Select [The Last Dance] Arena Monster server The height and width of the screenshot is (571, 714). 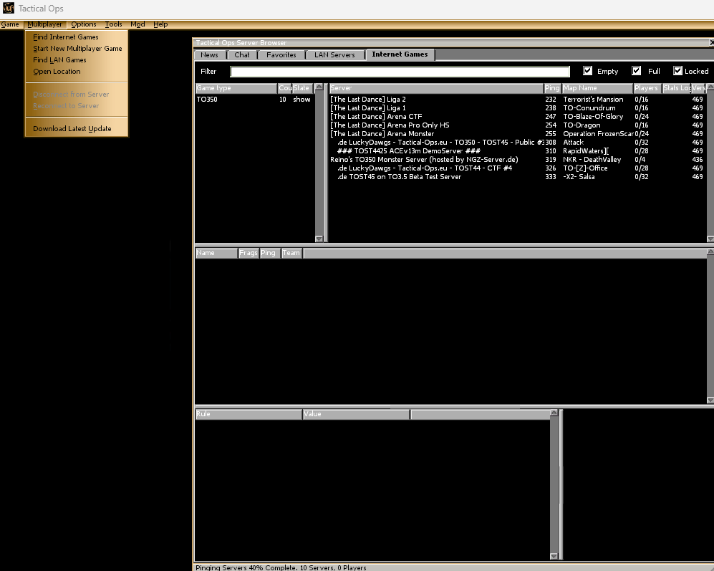pyautogui.click(x=517, y=134)
